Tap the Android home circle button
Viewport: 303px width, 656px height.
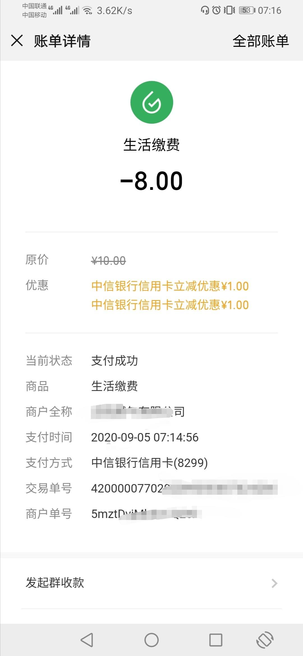click(151, 640)
